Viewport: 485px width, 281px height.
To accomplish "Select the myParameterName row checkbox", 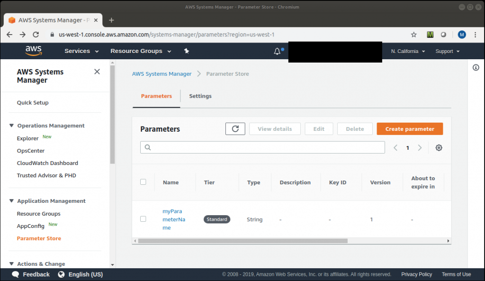I will pos(143,219).
